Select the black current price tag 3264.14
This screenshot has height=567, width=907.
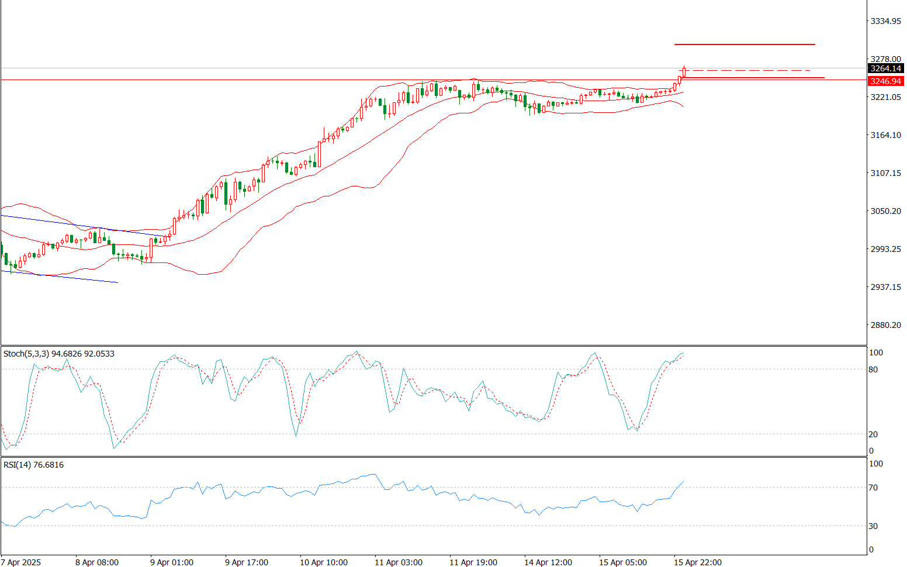[x=885, y=68]
